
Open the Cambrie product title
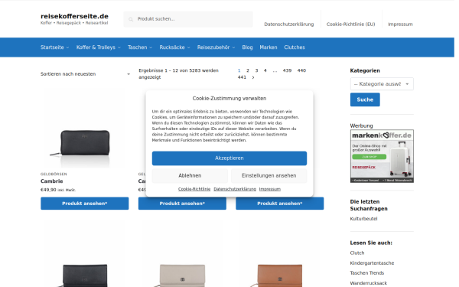52,181
